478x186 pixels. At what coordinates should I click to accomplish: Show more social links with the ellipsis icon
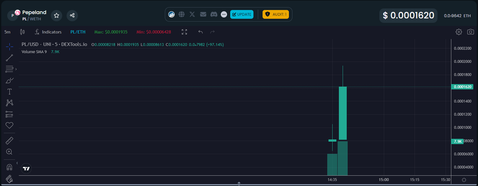point(224,14)
